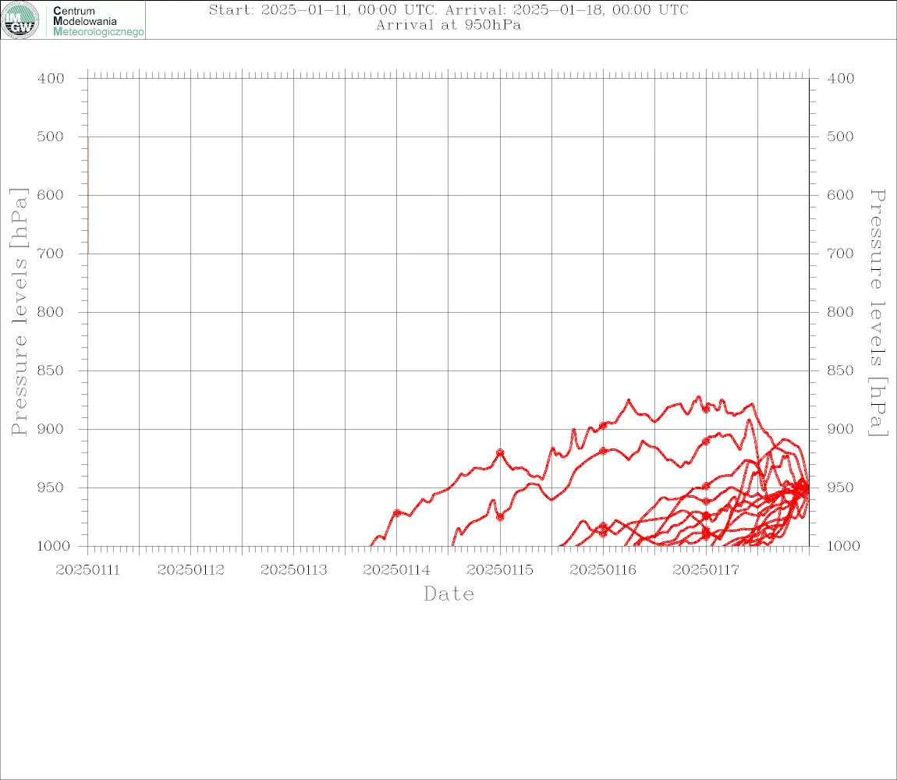The height and width of the screenshot is (780, 897).
Task: Click the 20250111 date label
Action: 87,570
